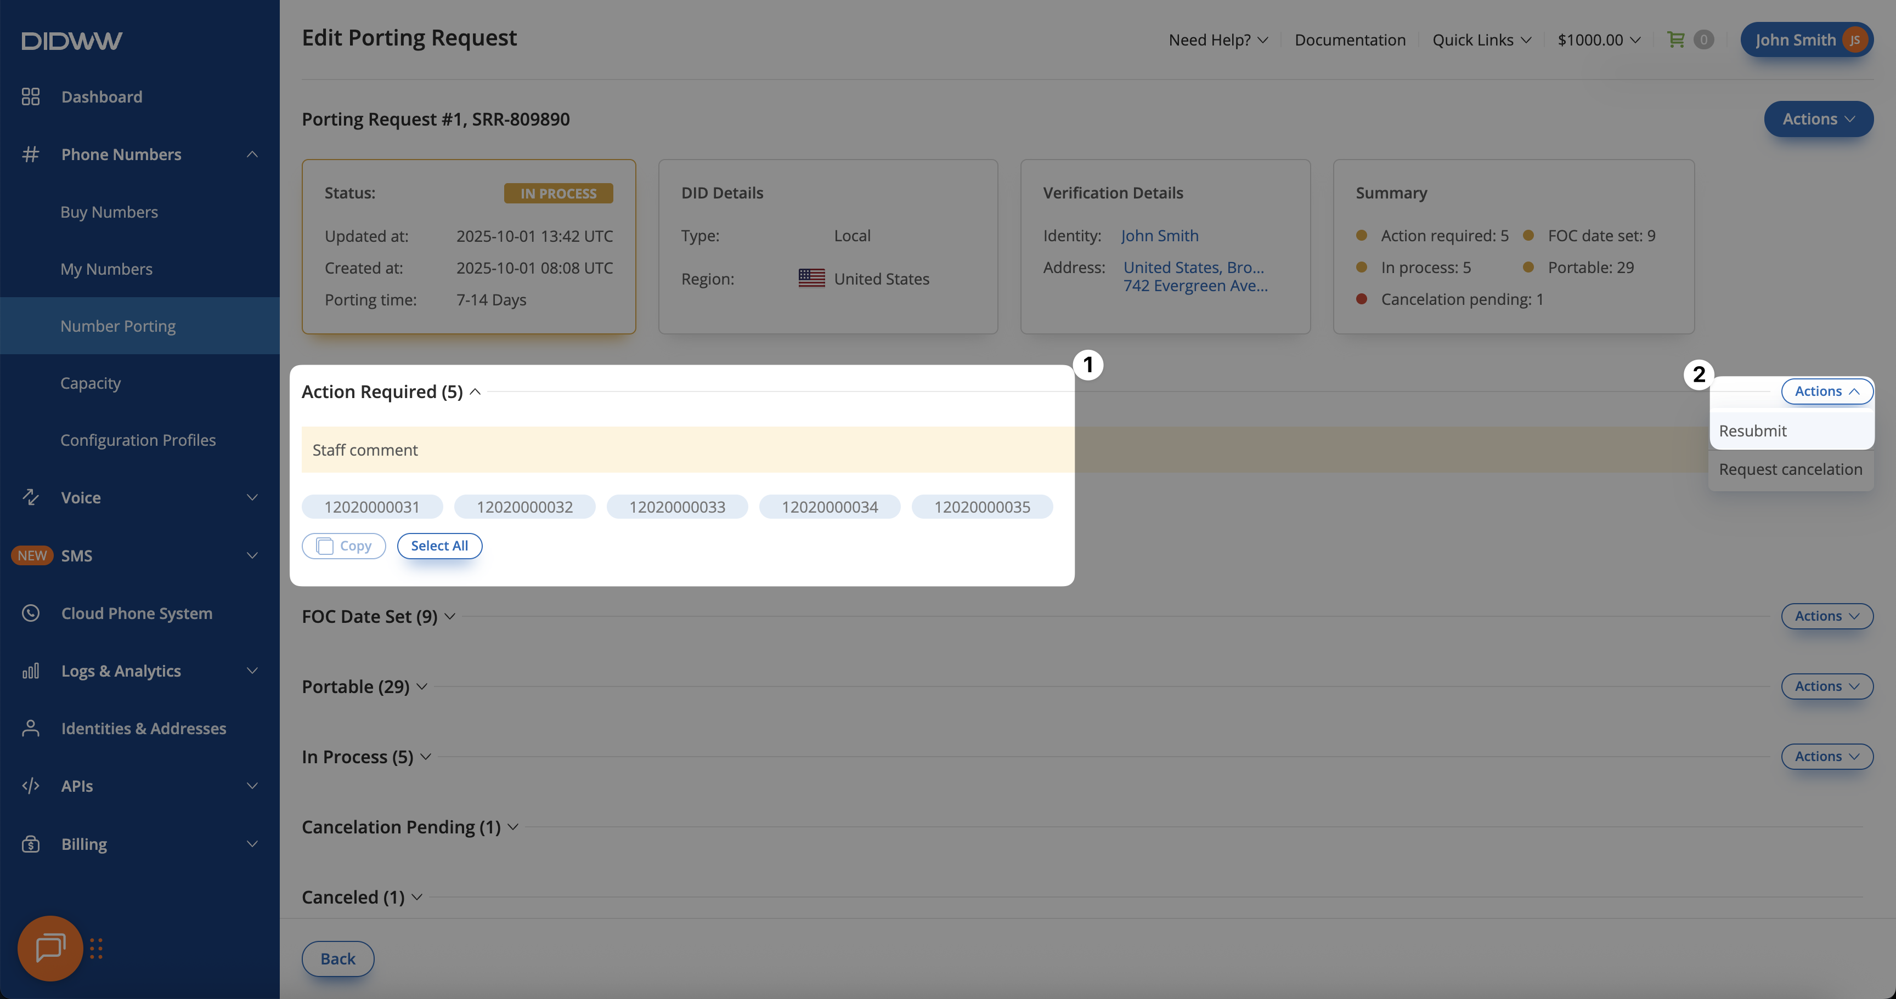Image resolution: width=1896 pixels, height=999 pixels.
Task: Choose Resubmit from Actions menu
Action: [x=1752, y=430]
